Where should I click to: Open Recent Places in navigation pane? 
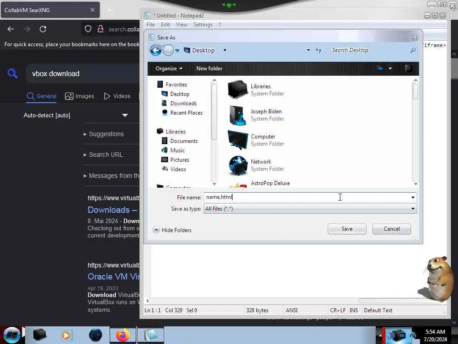tap(187, 112)
